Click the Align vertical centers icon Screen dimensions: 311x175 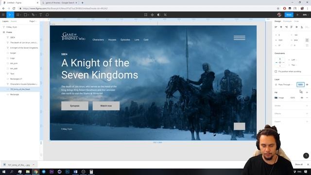(296, 27)
